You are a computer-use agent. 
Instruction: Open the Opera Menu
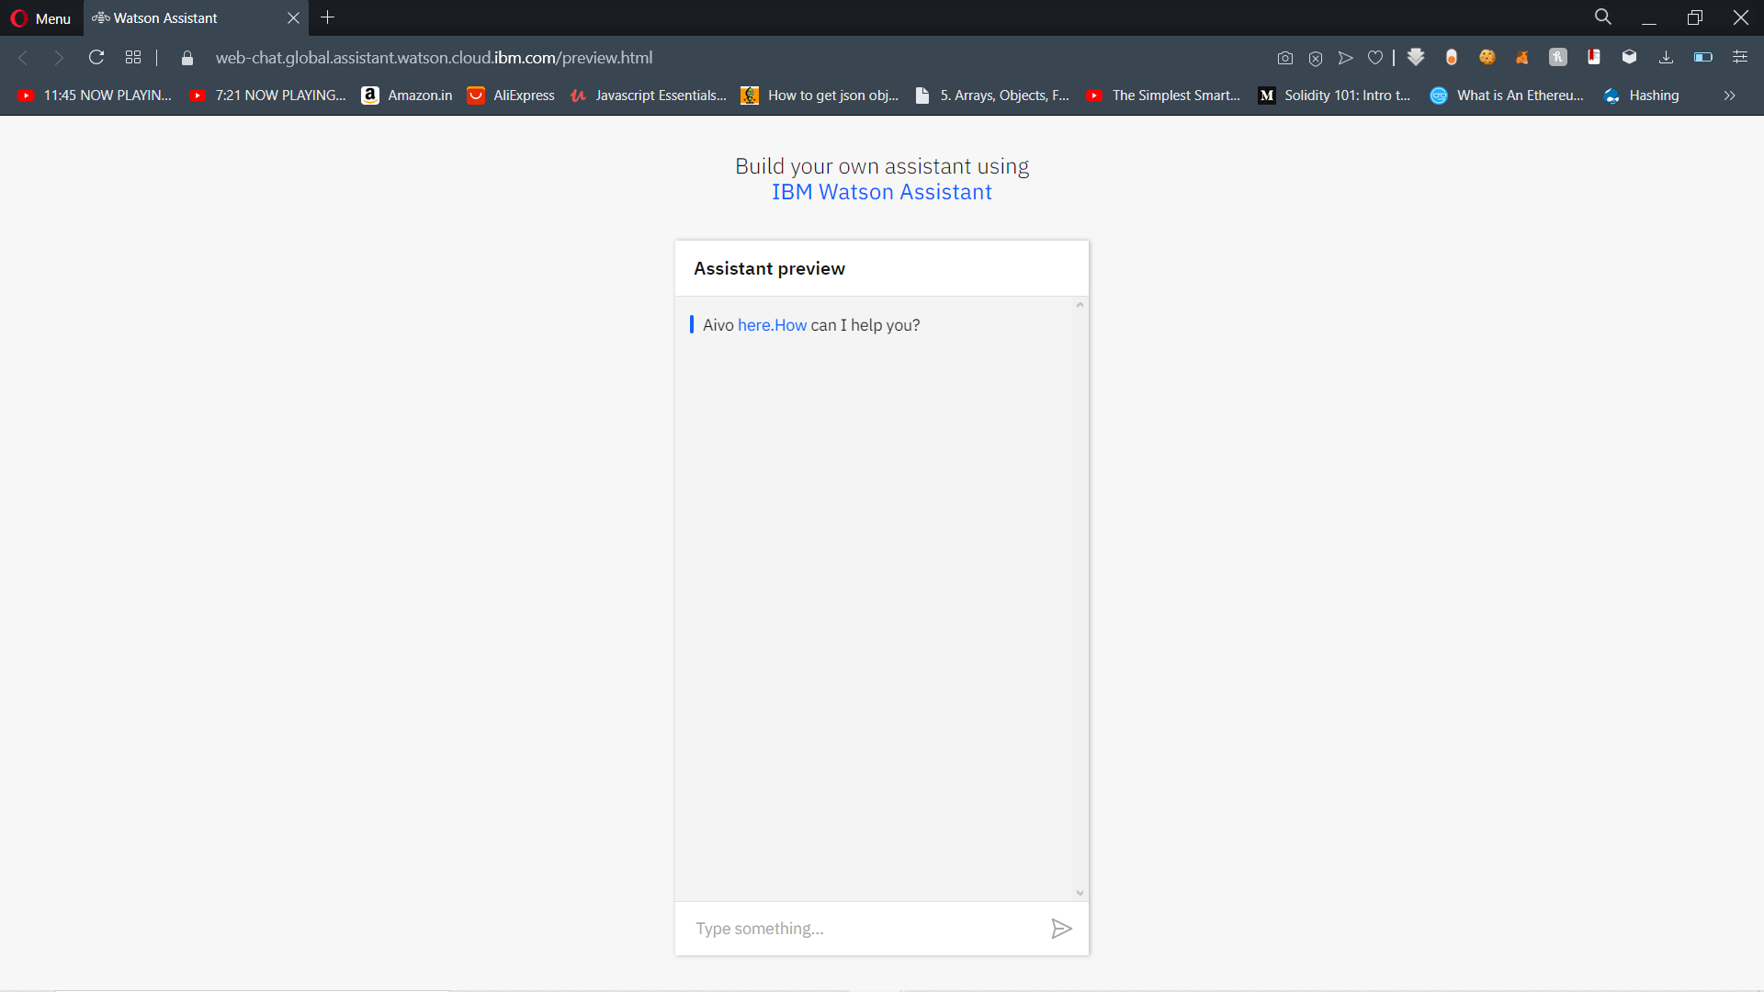click(40, 18)
